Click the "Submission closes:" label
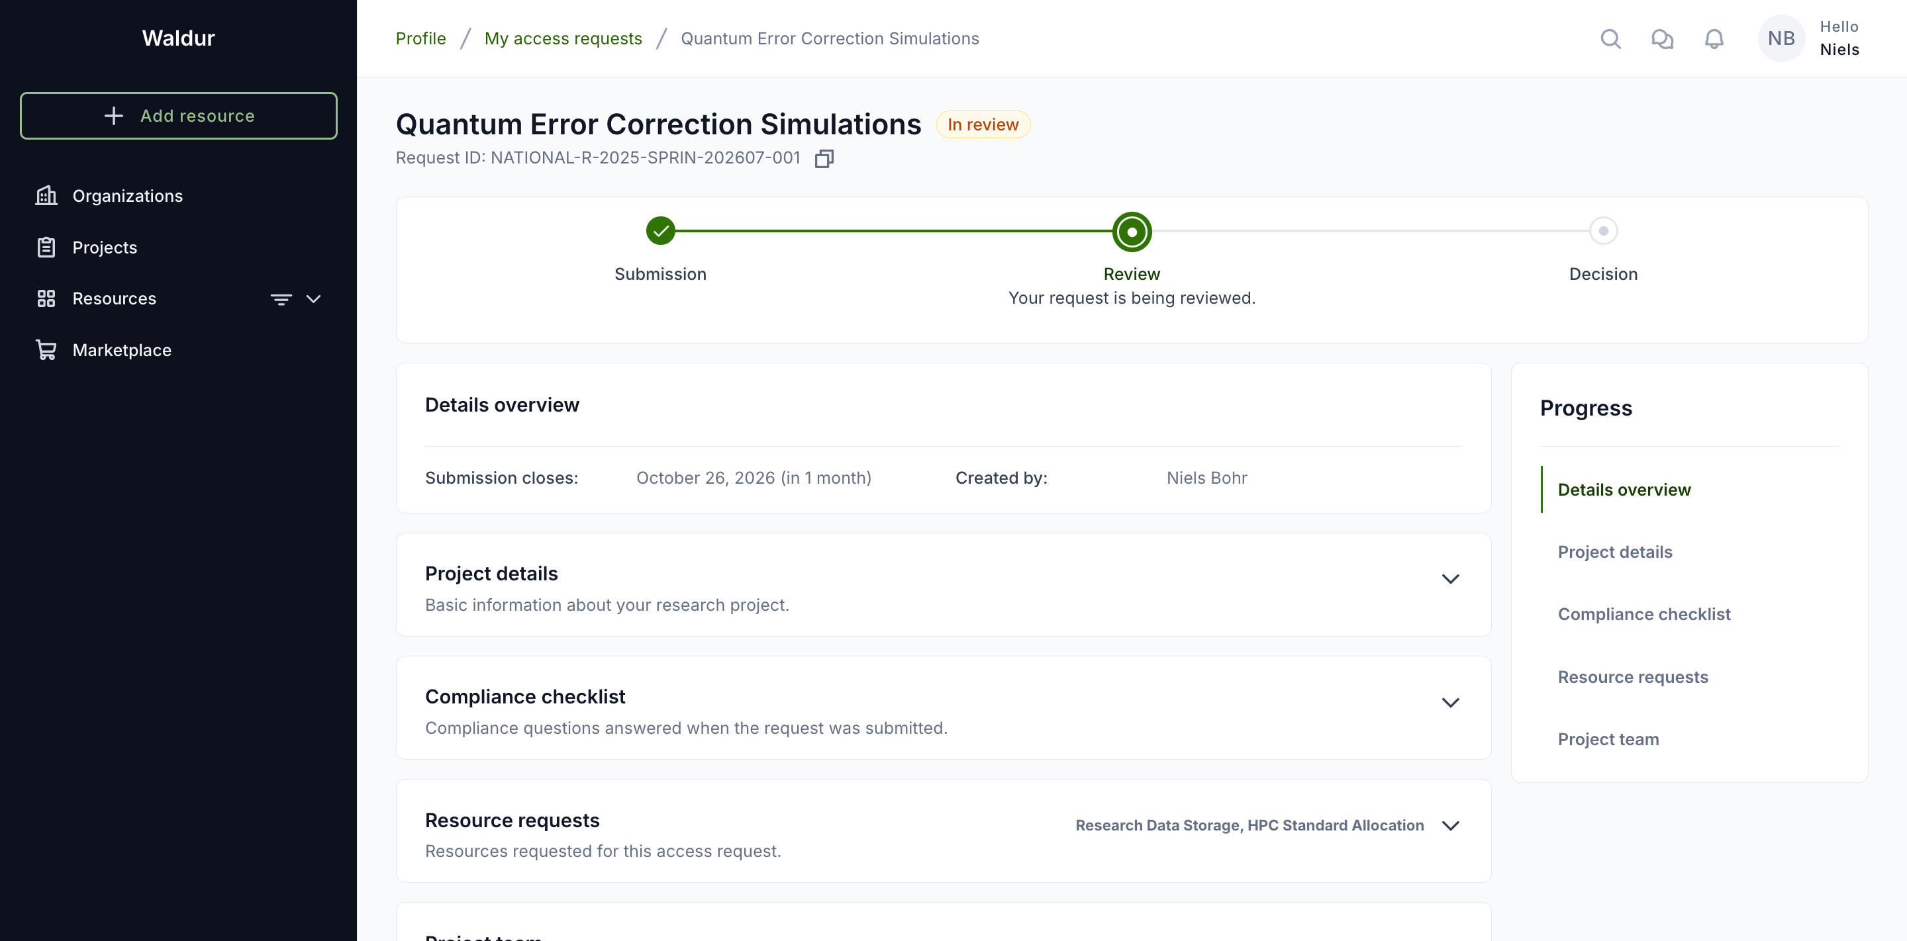Screen dimensions: 1907x941 coord(501,478)
